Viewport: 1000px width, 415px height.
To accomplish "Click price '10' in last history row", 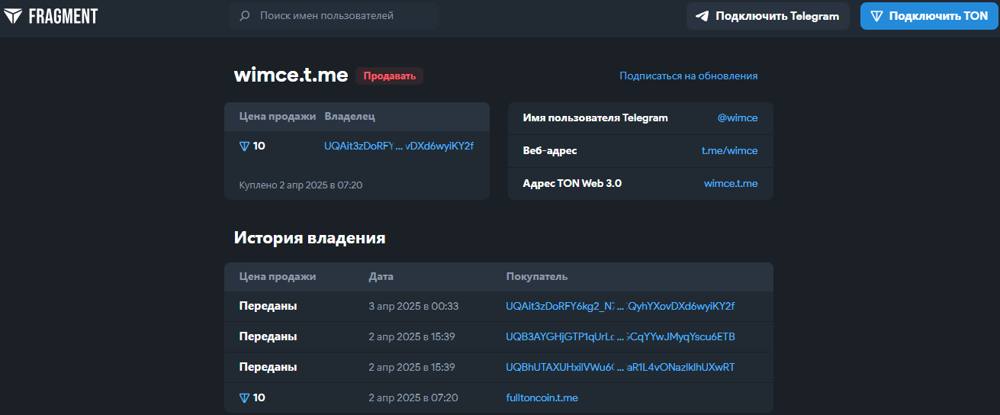I will [259, 397].
